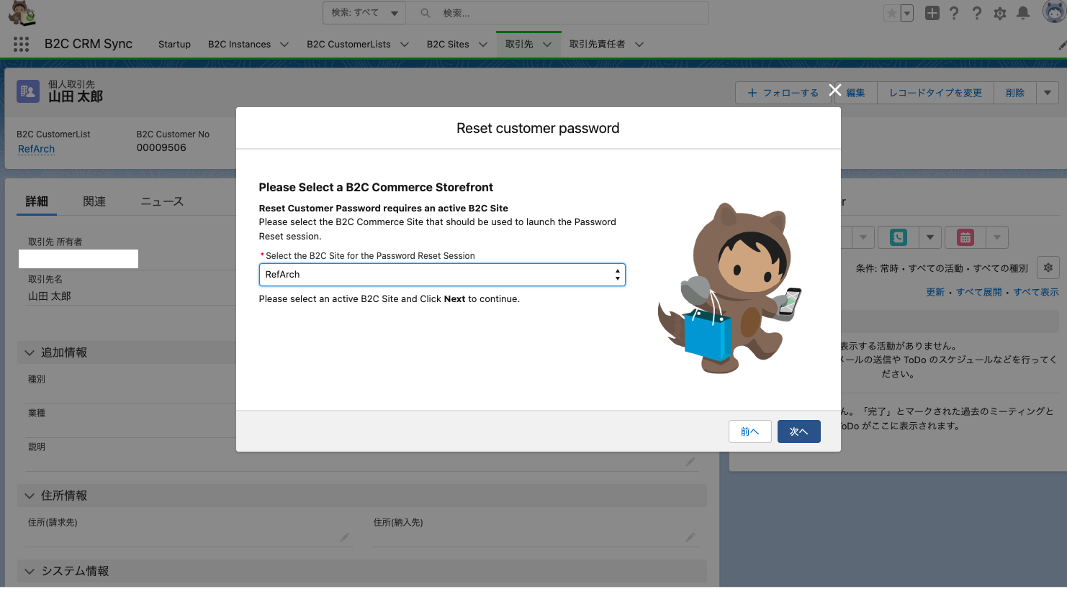Click the Astro shopping mascot image

[x=729, y=288]
